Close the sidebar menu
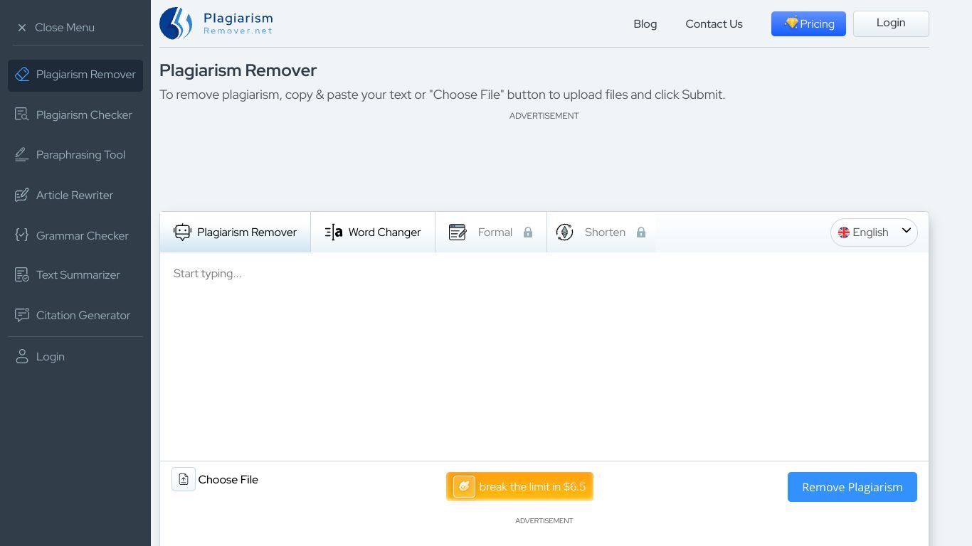 [x=56, y=27]
